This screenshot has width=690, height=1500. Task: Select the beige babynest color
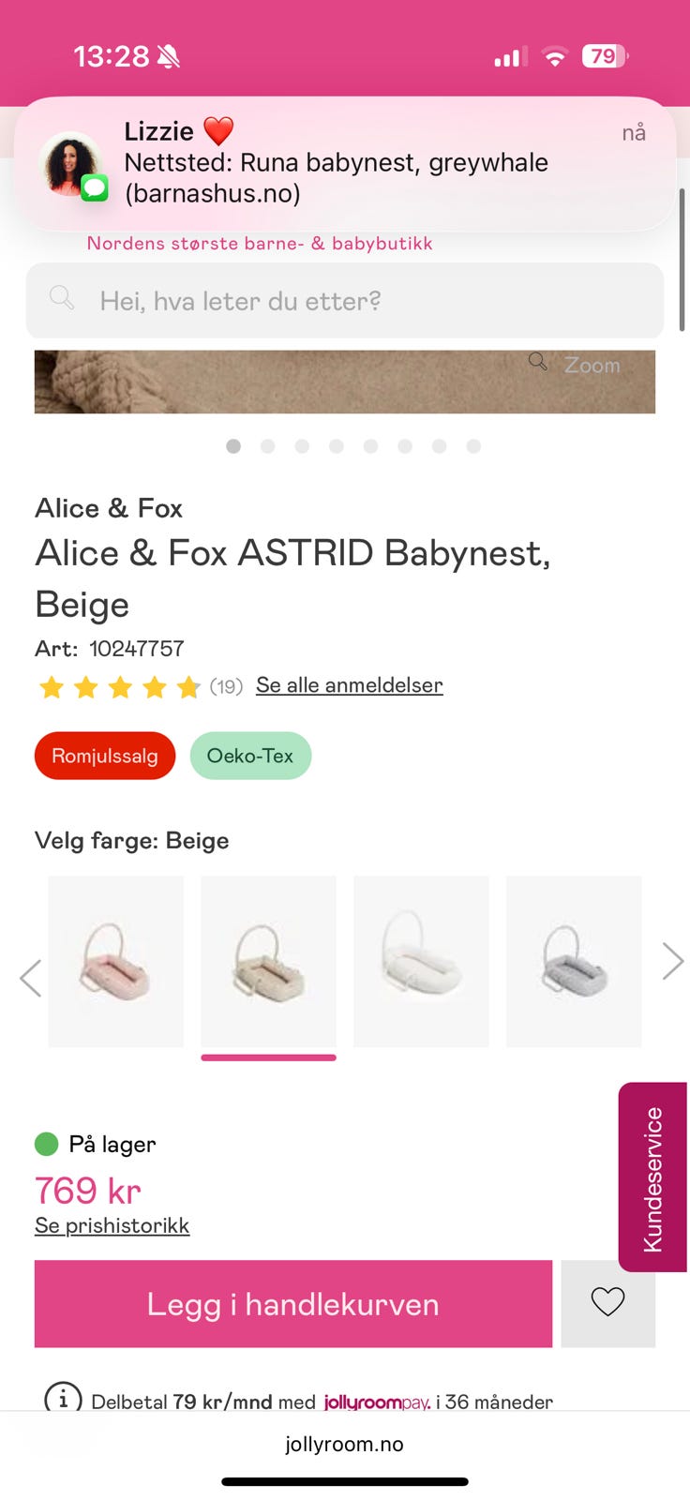268,961
